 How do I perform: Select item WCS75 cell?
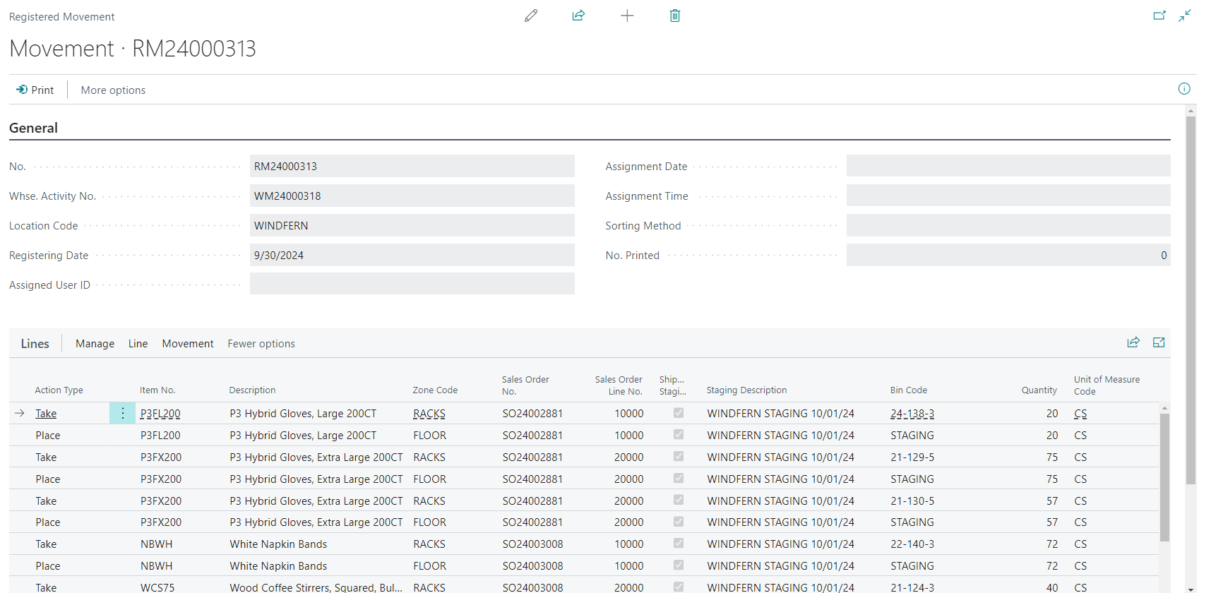pos(157,587)
